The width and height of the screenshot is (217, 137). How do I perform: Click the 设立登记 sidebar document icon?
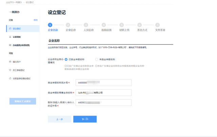click(10, 28)
